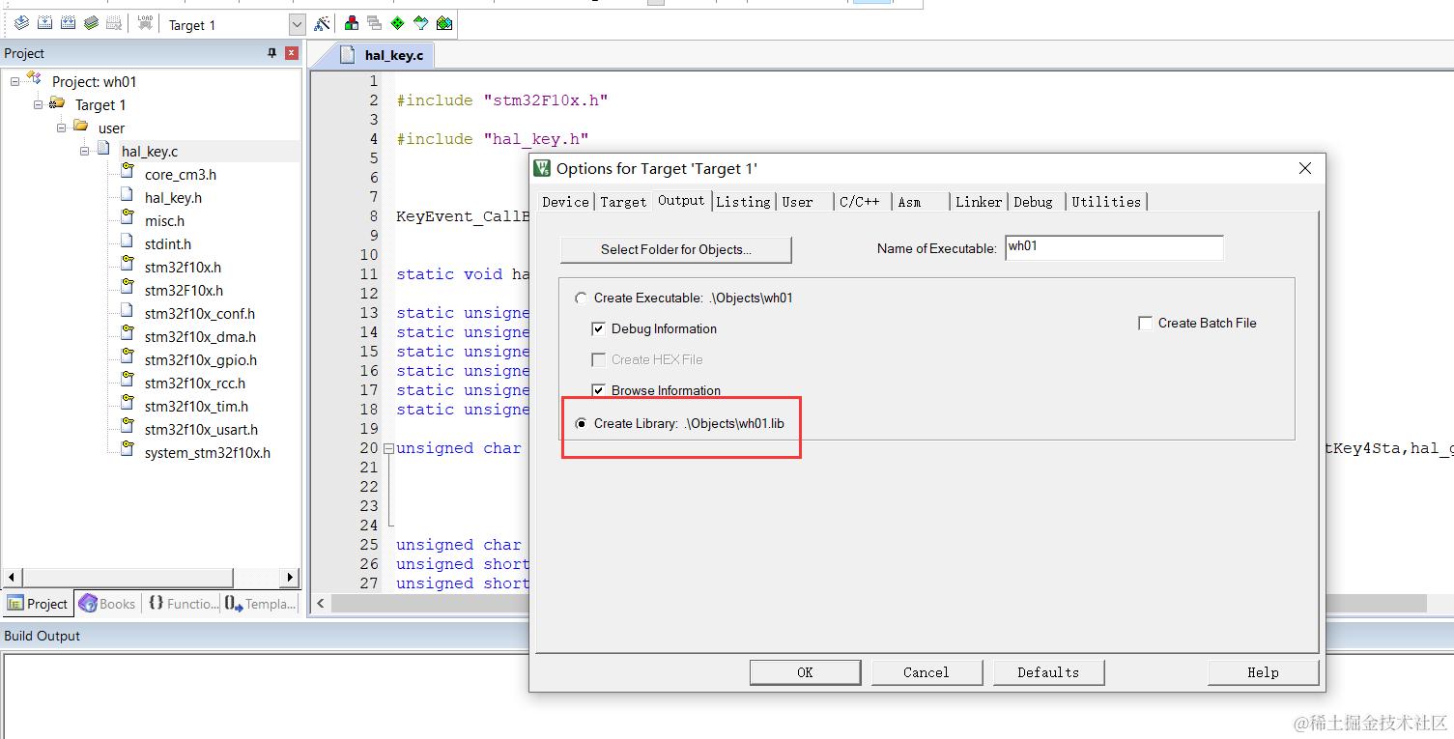Open the Target 1 selection dropdown
Screen dimensions: 1454x739
click(297, 25)
